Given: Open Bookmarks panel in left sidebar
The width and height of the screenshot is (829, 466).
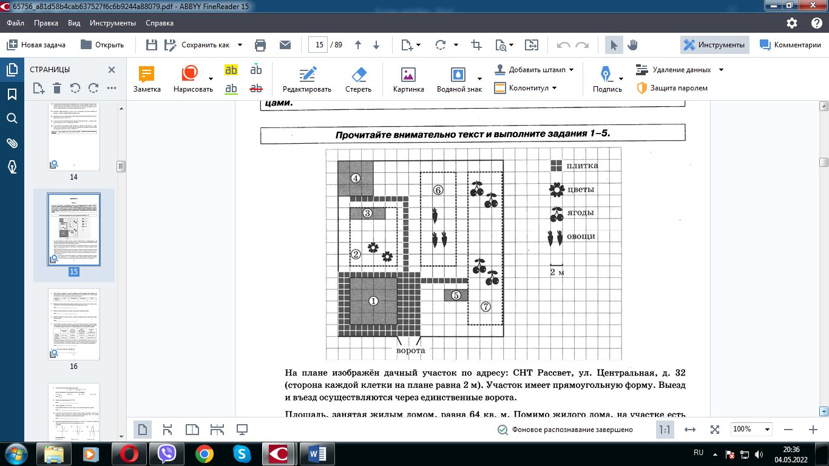Looking at the screenshot, I should pyautogui.click(x=12, y=94).
